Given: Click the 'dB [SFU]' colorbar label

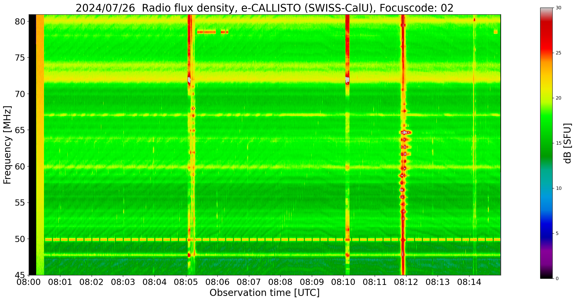Looking at the screenshot, I should pos(567,143).
